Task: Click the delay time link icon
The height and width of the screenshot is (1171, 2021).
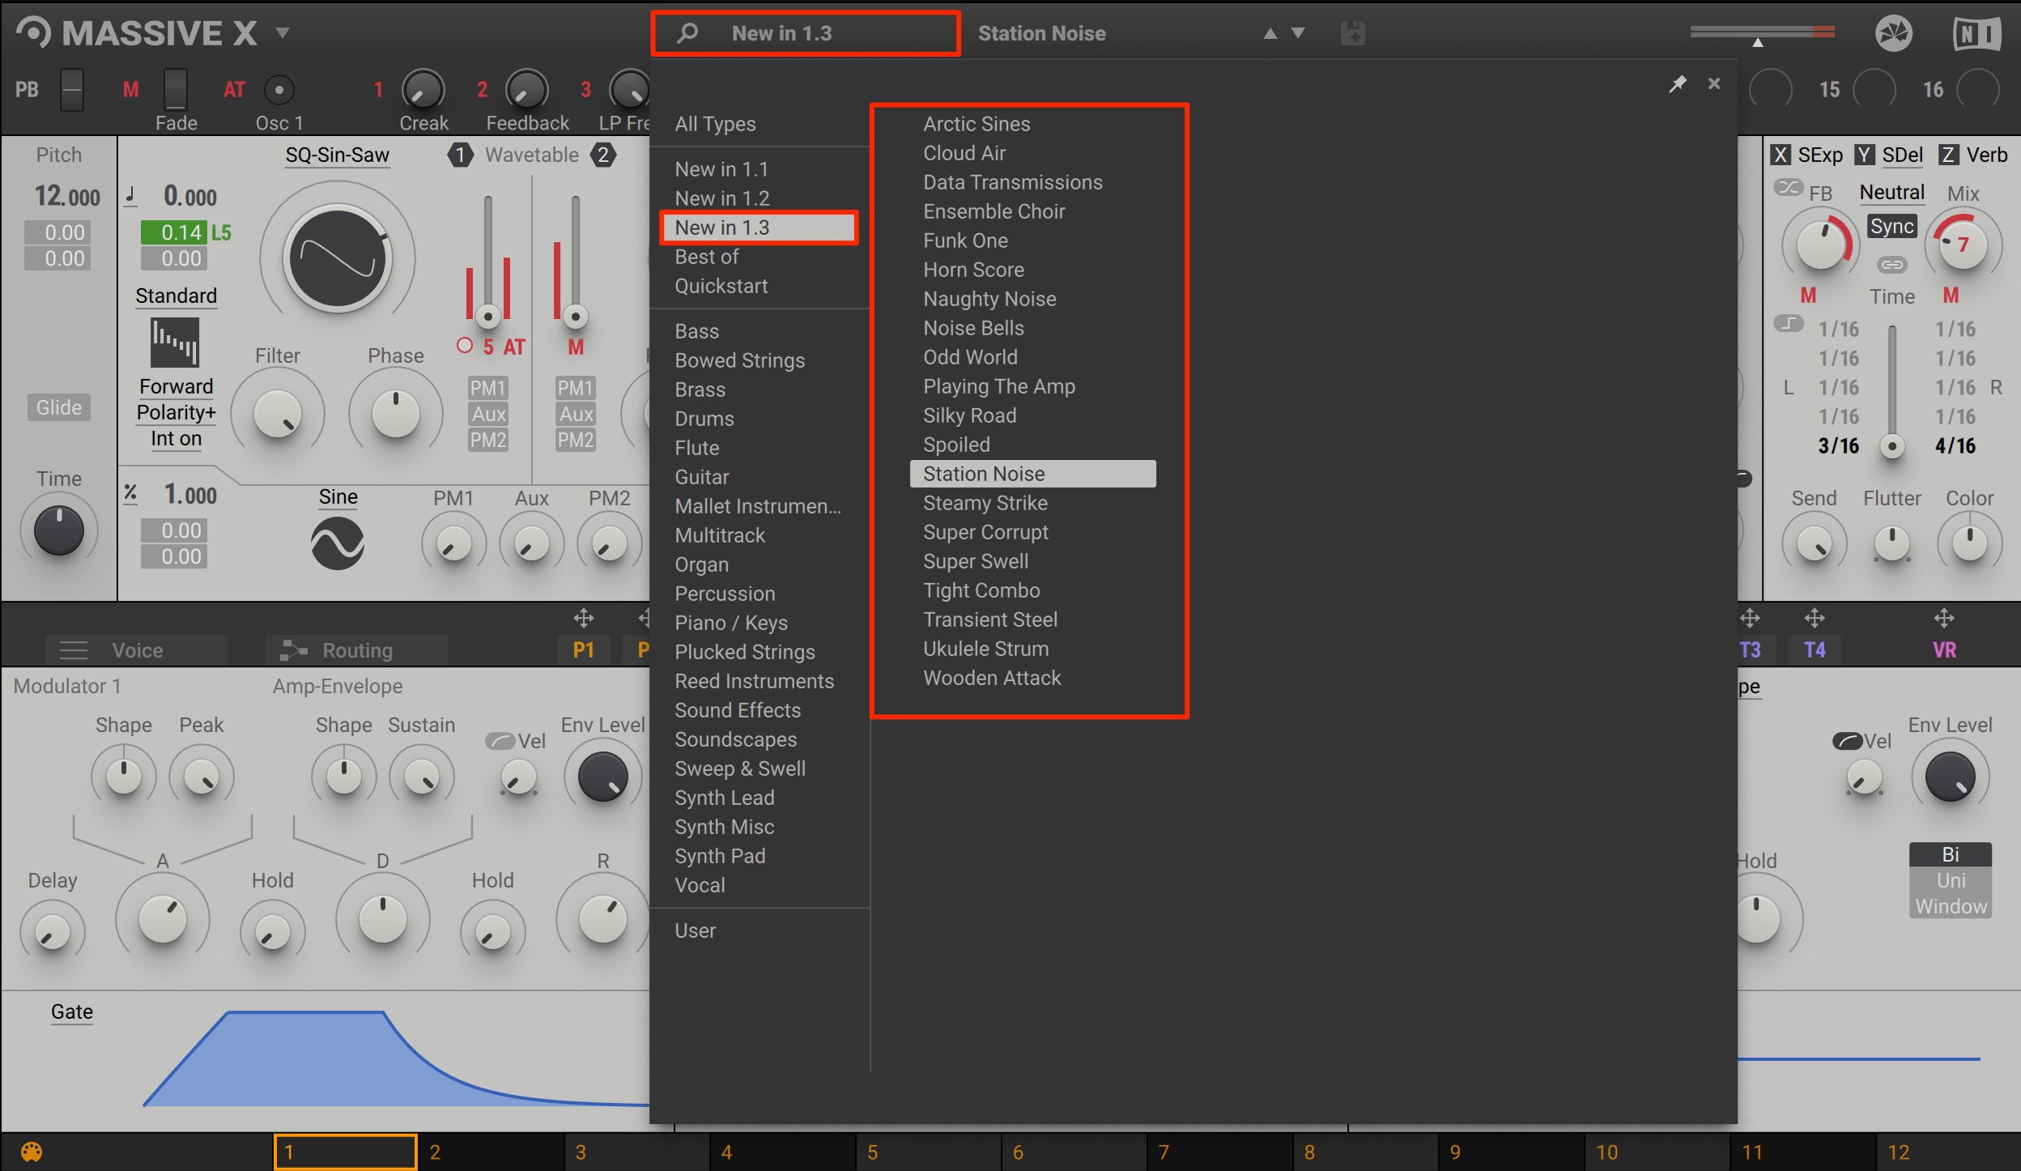Action: pos(1892,265)
